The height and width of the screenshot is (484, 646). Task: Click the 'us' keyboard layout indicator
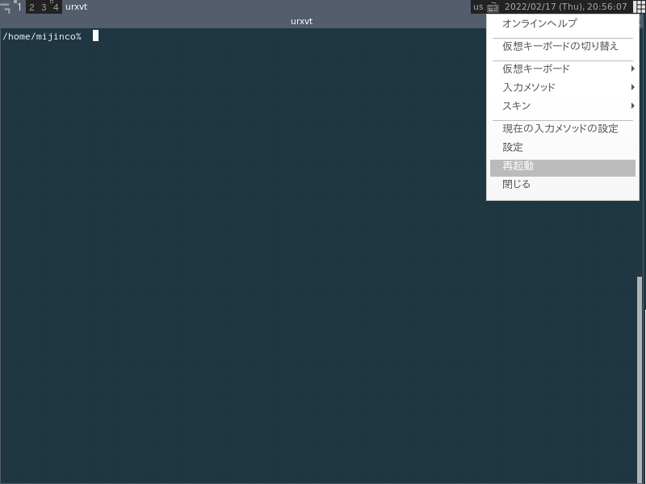coord(478,7)
